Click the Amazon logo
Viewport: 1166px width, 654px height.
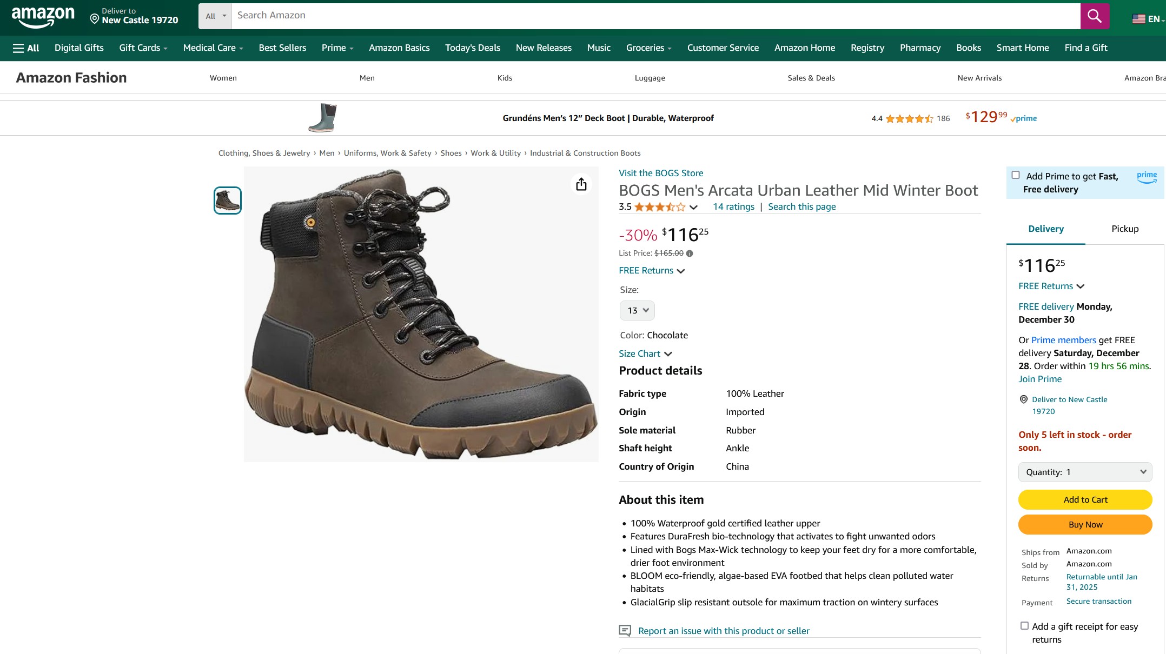tap(43, 16)
